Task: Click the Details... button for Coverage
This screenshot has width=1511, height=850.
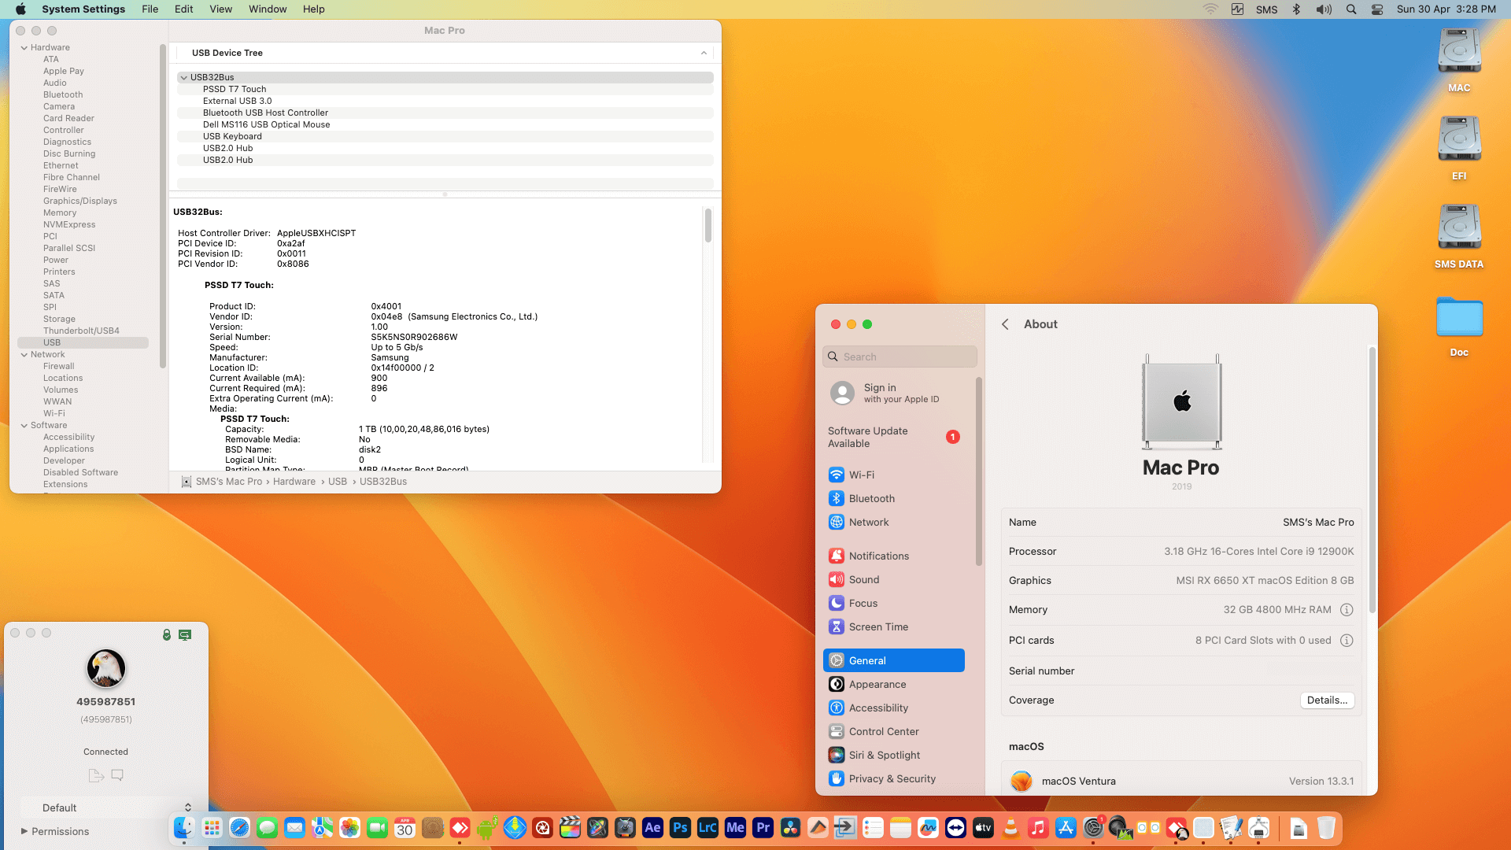Action: tap(1327, 700)
